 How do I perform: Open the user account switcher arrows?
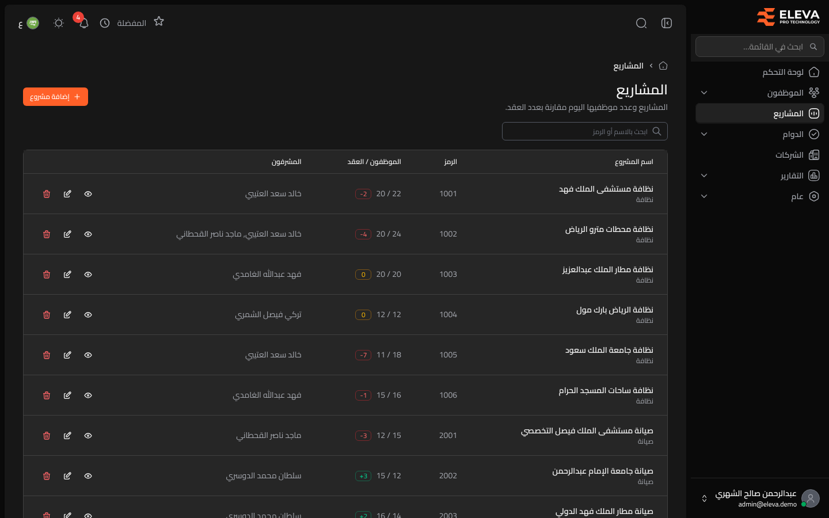704,498
